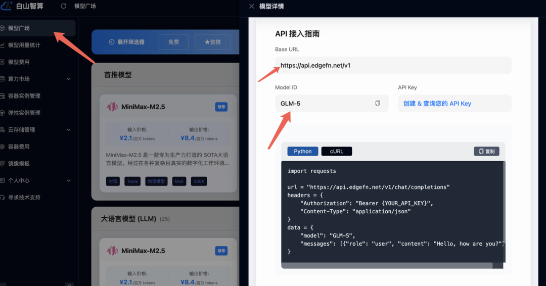Click the MoE tag on MiniMax card

pos(179,181)
